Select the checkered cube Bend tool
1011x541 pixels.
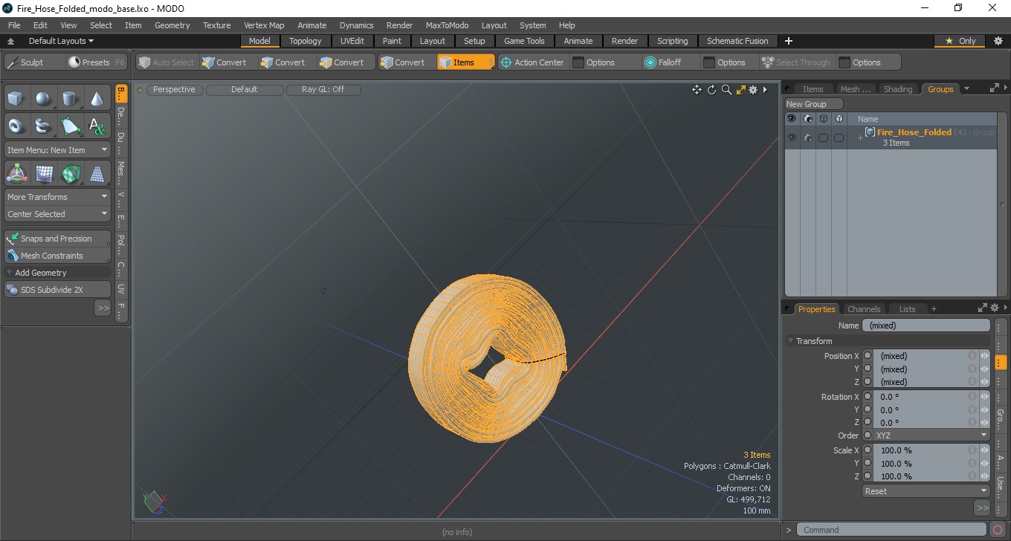pyautogui.click(x=70, y=174)
